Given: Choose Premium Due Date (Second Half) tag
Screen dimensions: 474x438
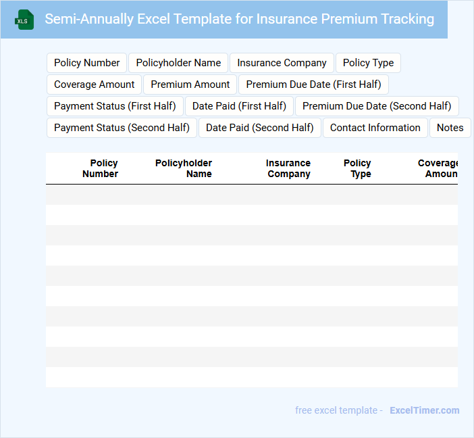Looking at the screenshot, I should (377, 106).
